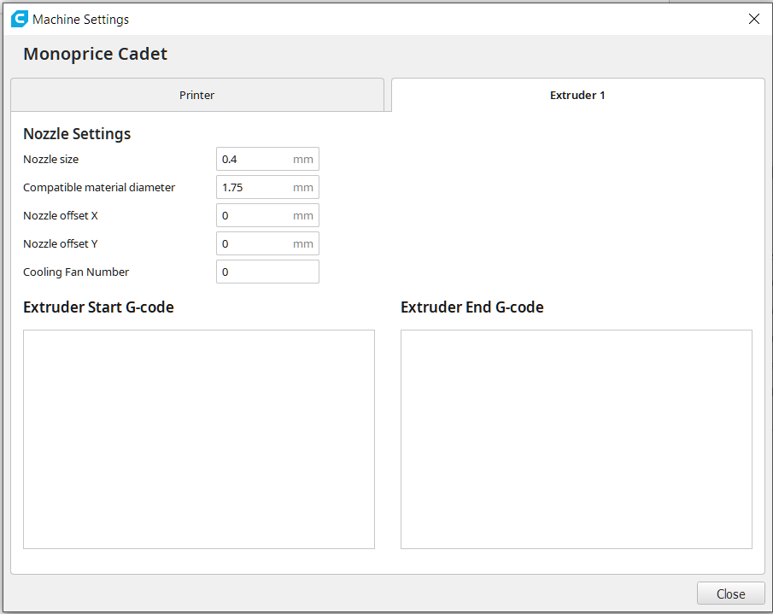The width and height of the screenshot is (773, 614).
Task: Select the Extruder 1 tab
Action: click(x=577, y=95)
